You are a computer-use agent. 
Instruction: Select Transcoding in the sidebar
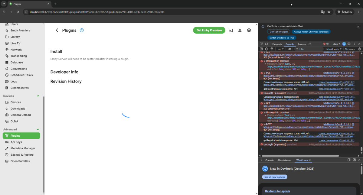click(x=21, y=56)
